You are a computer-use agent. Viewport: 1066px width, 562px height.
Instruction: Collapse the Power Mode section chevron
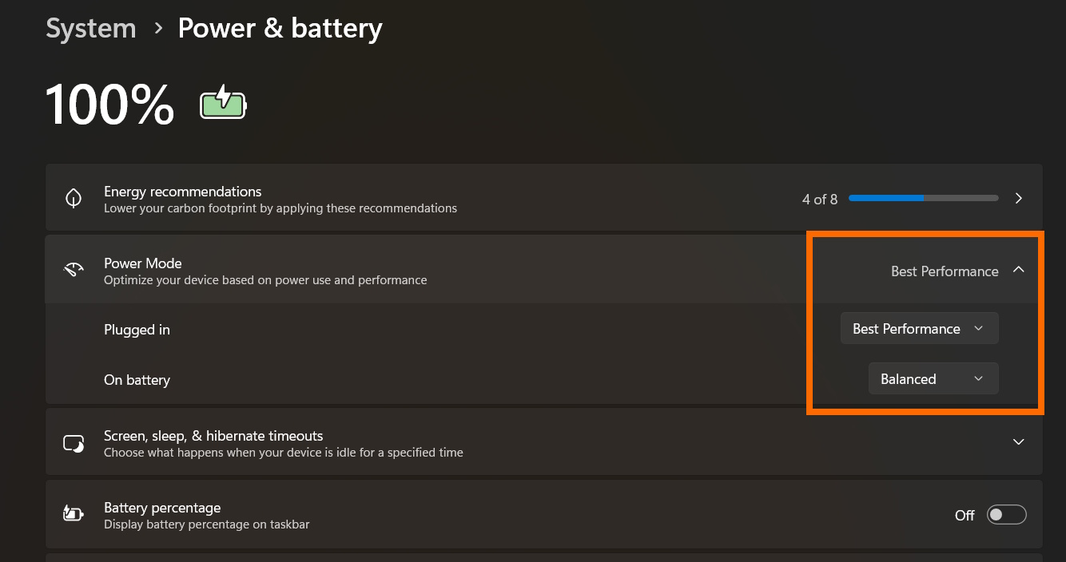click(1018, 271)
